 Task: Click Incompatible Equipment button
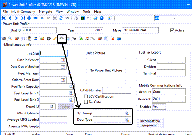pos(150,123)
